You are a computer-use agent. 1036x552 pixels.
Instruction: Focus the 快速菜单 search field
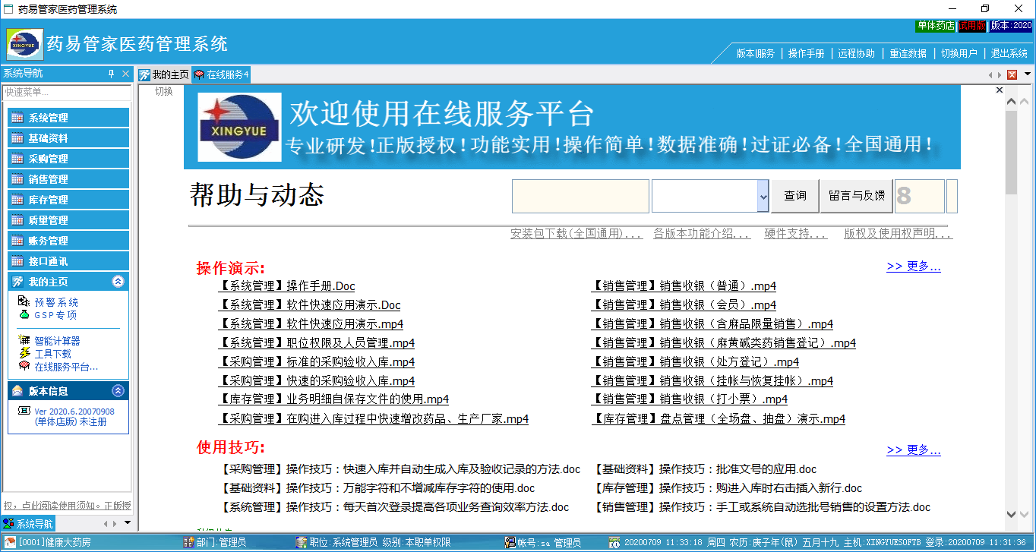pyautogui.click(x=67, y=92)
